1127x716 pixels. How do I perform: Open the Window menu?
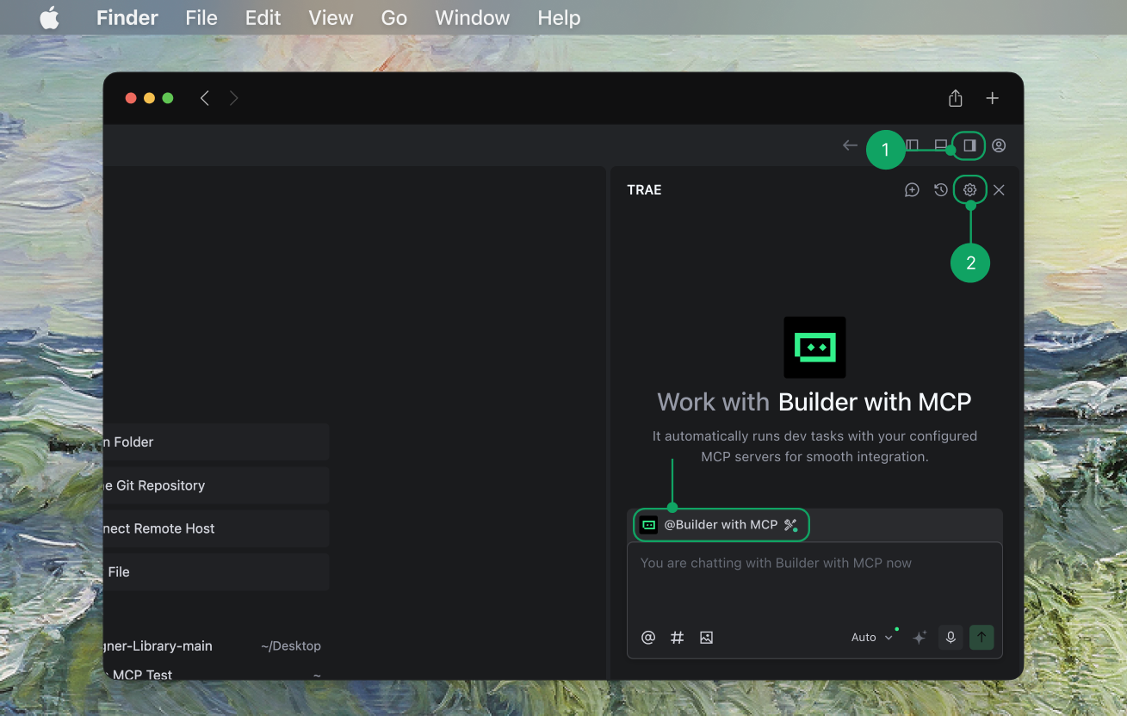tap(473, 17)
